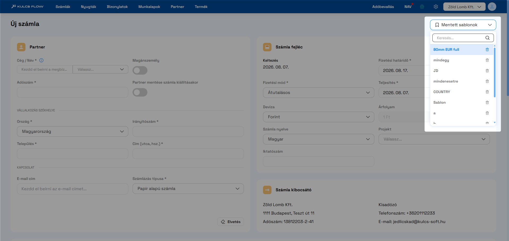Delete the COUNTRY template
The image size is (509, 241).
[487, 92]
